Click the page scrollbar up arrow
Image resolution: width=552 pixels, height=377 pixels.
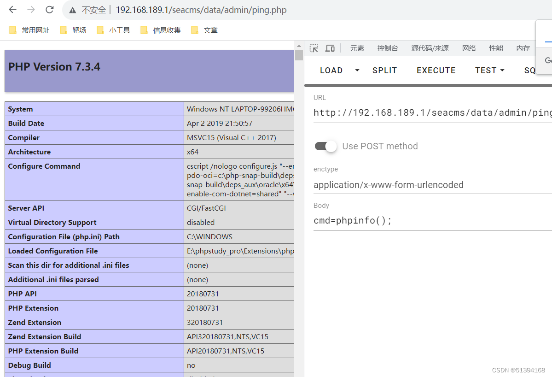point(299,46)
